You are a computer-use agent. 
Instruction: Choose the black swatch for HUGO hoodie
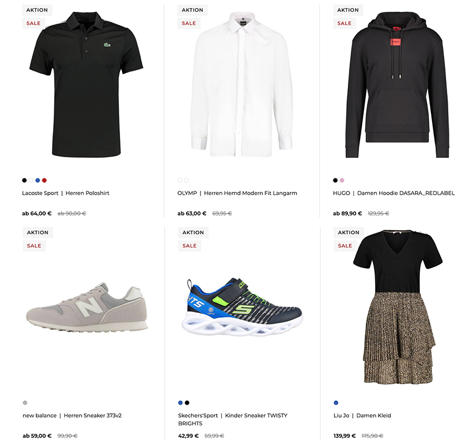(x=336, y=180)
